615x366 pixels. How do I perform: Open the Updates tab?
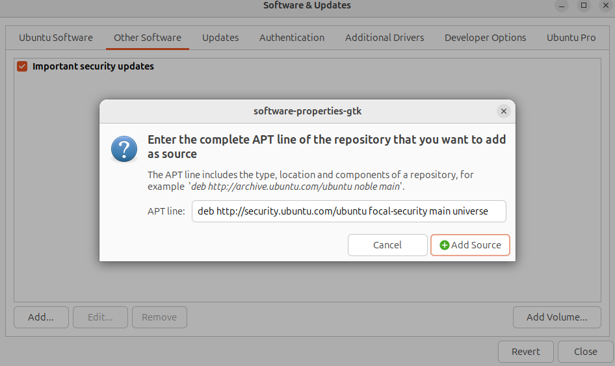click(220, 38)
